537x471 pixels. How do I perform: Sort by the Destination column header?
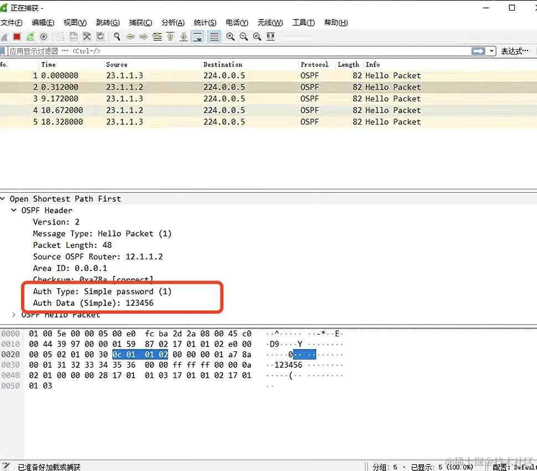[249, 64]
